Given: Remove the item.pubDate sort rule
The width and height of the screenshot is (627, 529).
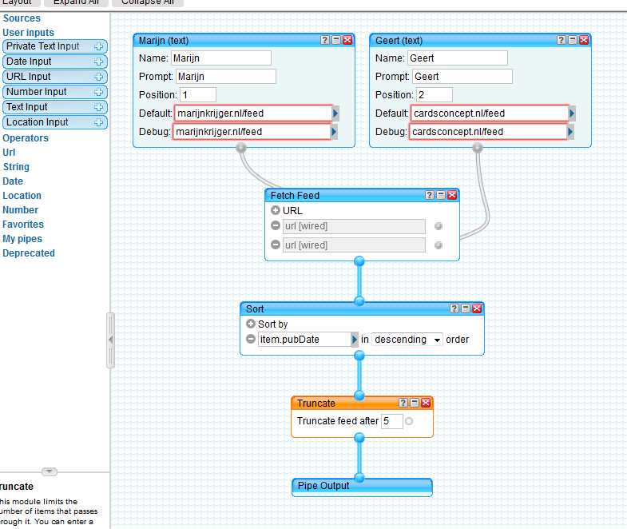Looking at the screenshot, I should point(251,340).
